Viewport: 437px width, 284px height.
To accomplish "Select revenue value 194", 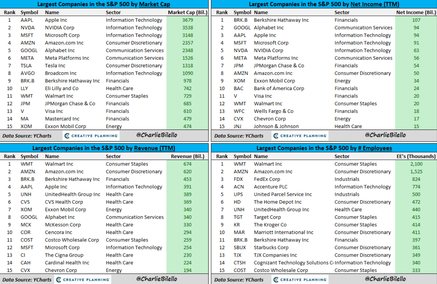I will click(187, 270).
